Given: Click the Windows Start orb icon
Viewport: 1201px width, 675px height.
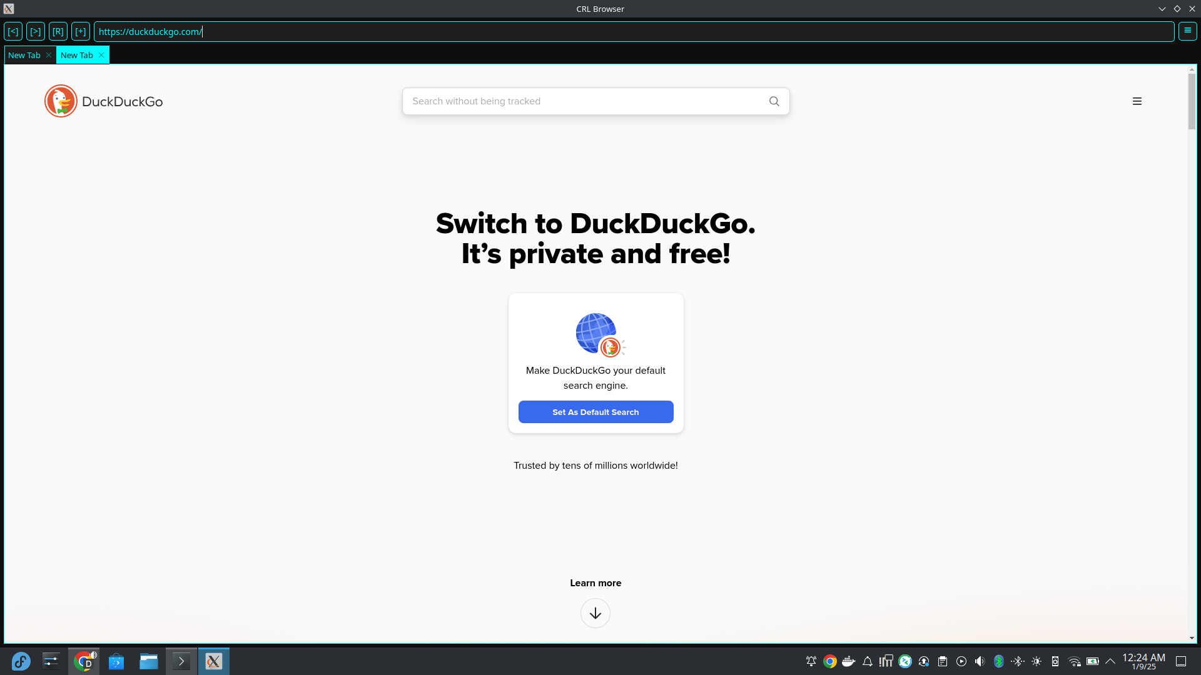Looking at the screenshot, I should click(x=21, y=660).
